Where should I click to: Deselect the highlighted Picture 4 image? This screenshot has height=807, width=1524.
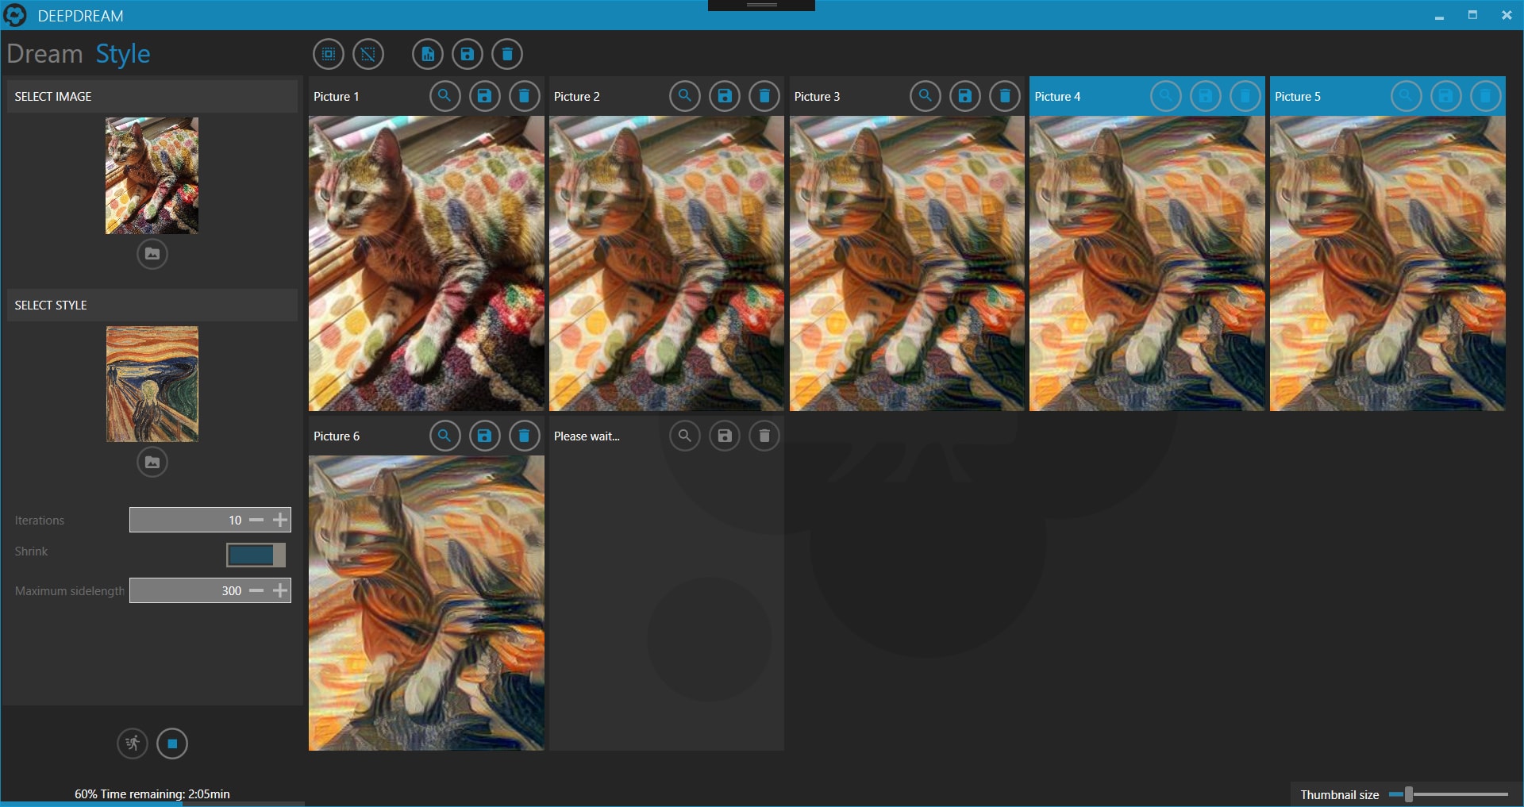(1147, 263)
